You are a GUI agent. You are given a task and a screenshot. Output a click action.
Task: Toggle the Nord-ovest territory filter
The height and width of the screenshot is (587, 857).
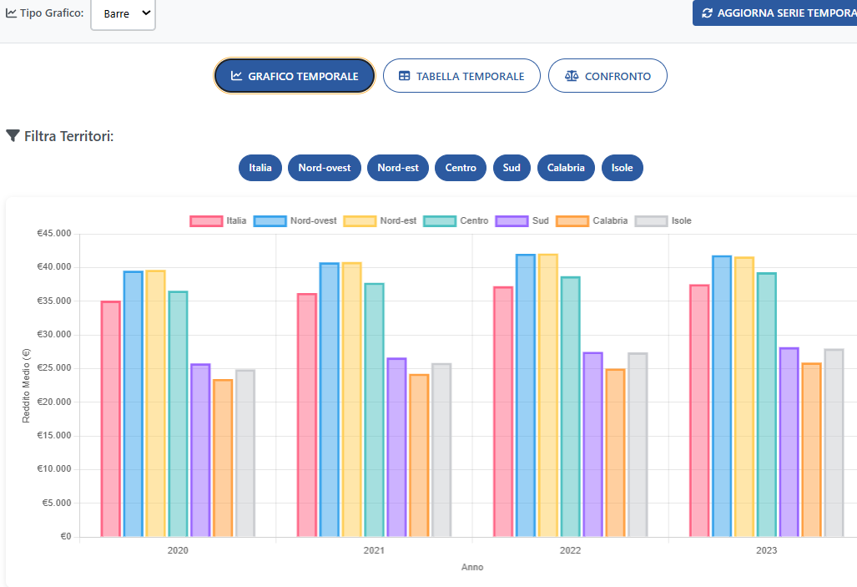[325, 167]
